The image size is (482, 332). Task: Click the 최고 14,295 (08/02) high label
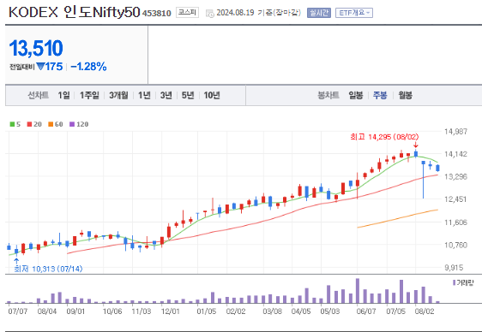coord(384,137)
